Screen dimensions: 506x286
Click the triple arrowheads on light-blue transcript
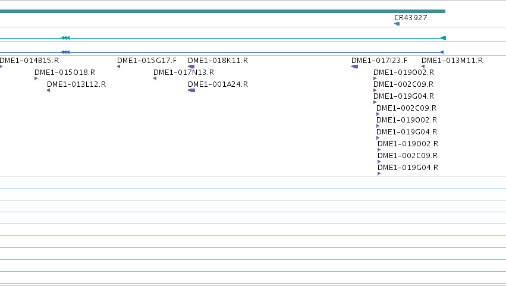[65, 38]
